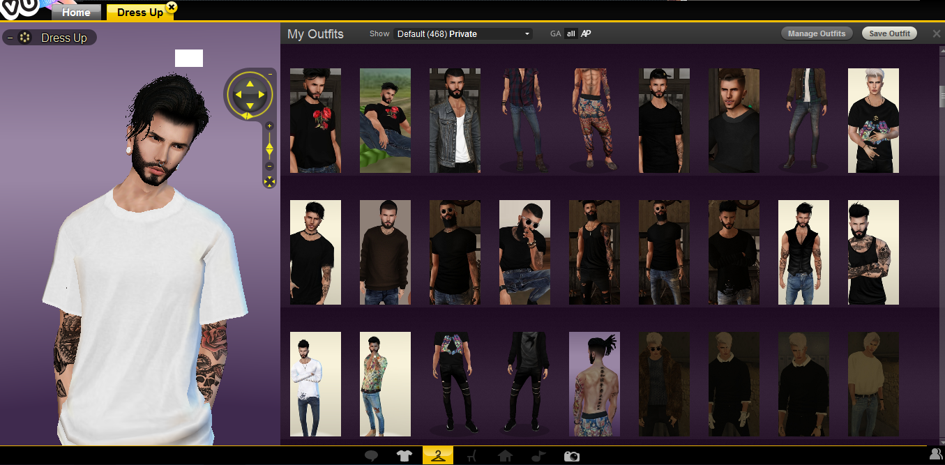Image resolution: width=945 pixels, height=465 pixels.
Task: Open the T-shirt clothing inventory icon
Action: 405,456
